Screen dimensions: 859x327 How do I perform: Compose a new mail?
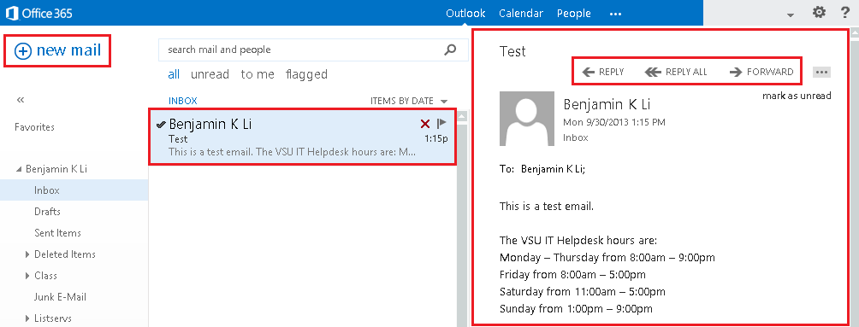[x=57, y=51]
